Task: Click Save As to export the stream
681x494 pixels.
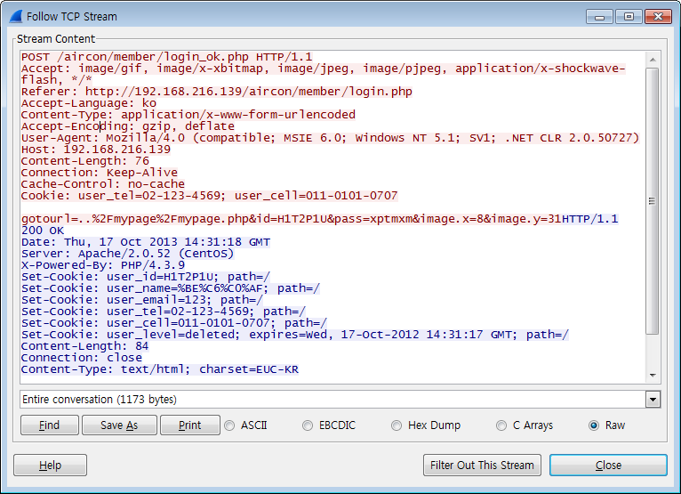Action: (119, 425)
